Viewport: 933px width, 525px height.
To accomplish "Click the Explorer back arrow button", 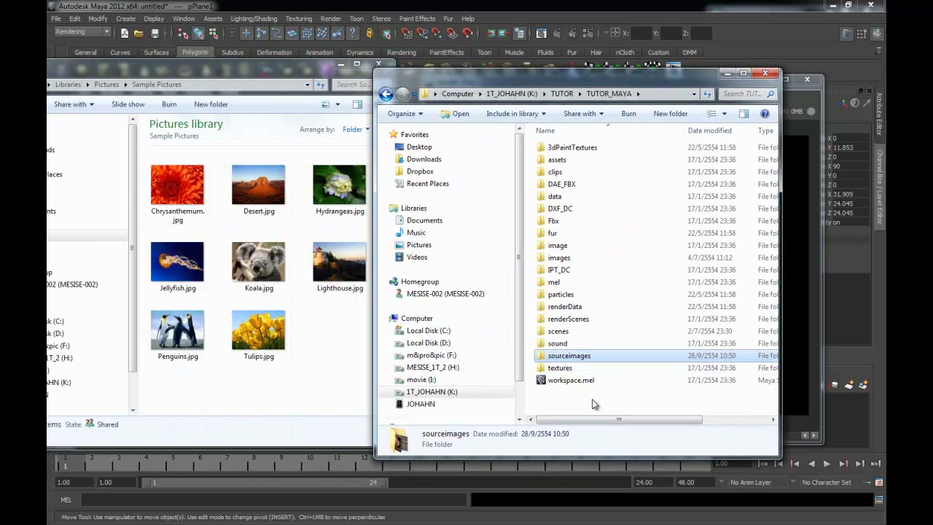I will [x=386, y=94].
